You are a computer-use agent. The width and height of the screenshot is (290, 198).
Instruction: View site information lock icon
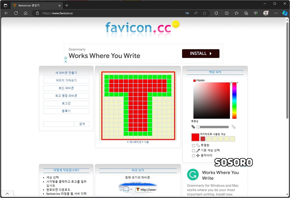click(37, 13)
